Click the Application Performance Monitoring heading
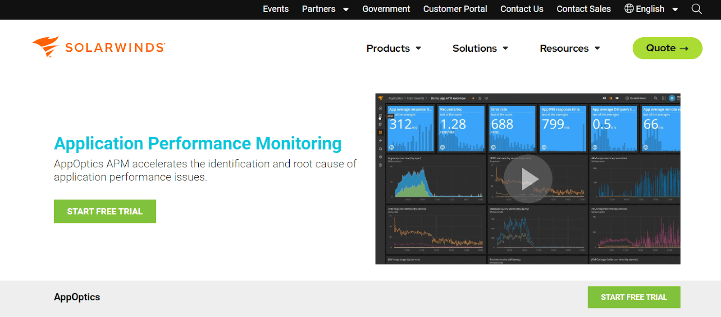The width and height of the screenshot is (721, 317). coord(198,143)
